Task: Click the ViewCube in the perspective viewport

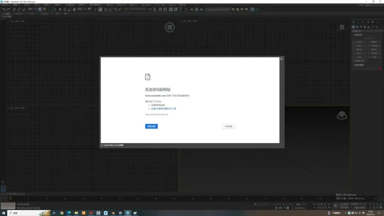Action: point(342,115)
